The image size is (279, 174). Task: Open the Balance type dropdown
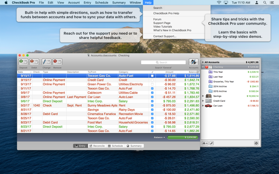coord(159,137)
